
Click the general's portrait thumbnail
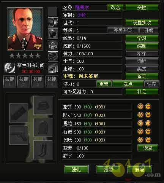point(25,29)
